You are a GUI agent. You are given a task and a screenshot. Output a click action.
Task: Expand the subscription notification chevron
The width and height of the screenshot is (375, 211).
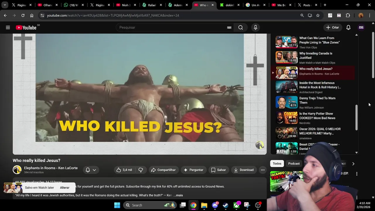coord(94,170)
